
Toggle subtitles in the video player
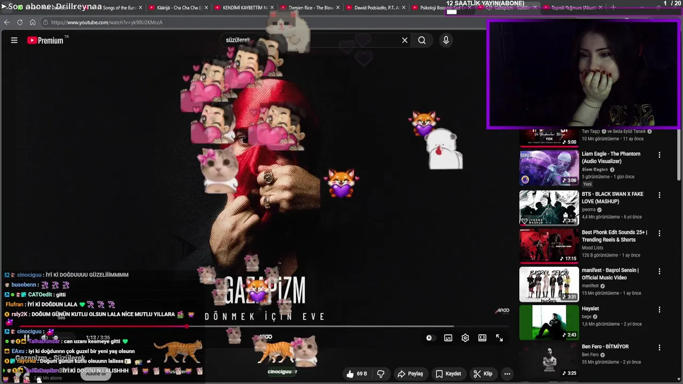(x=448, y=338)
